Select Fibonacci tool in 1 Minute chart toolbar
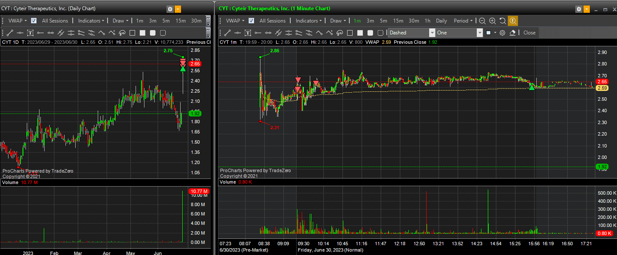 coord(340,33)
